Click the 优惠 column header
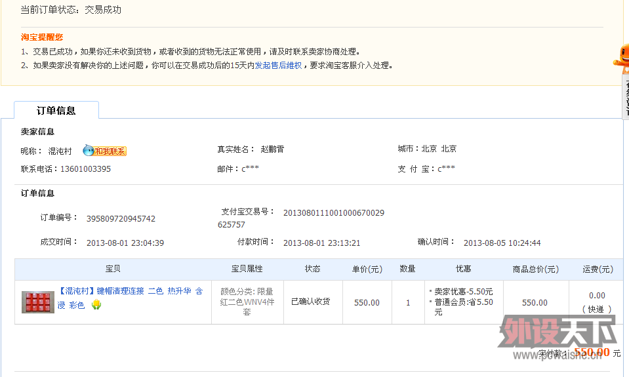The image size is (629, 377). (x=463, y=269)
